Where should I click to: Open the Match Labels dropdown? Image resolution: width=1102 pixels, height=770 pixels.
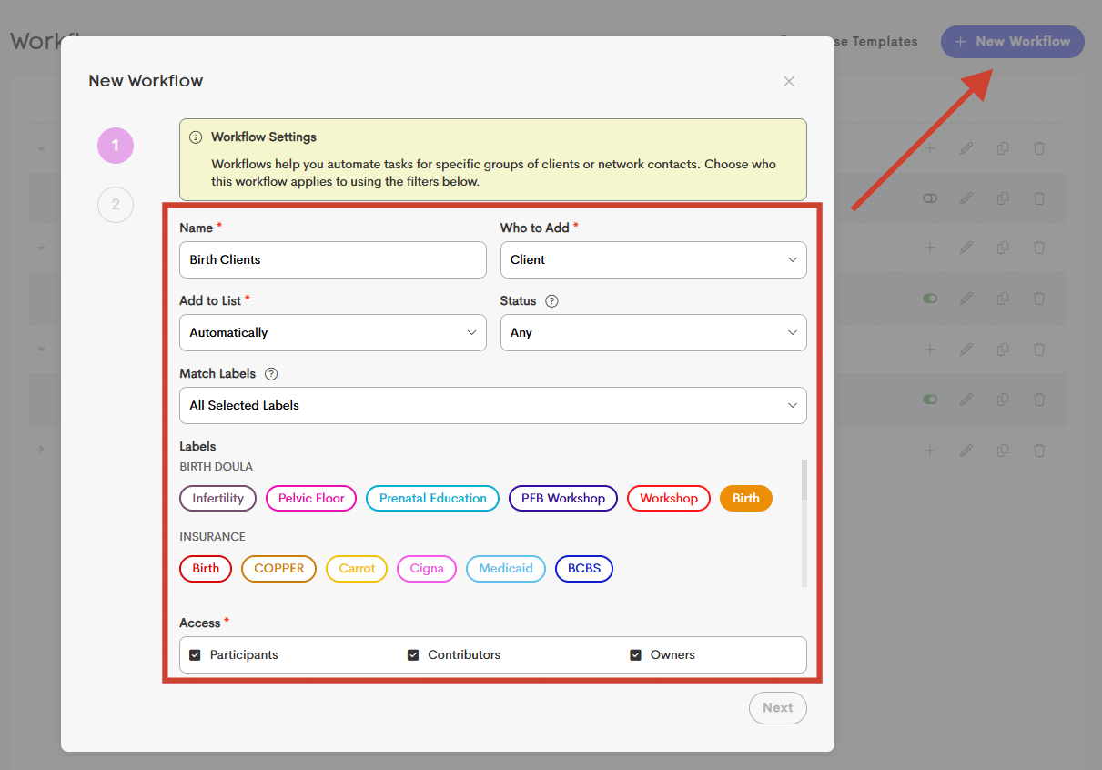point(493,406)
